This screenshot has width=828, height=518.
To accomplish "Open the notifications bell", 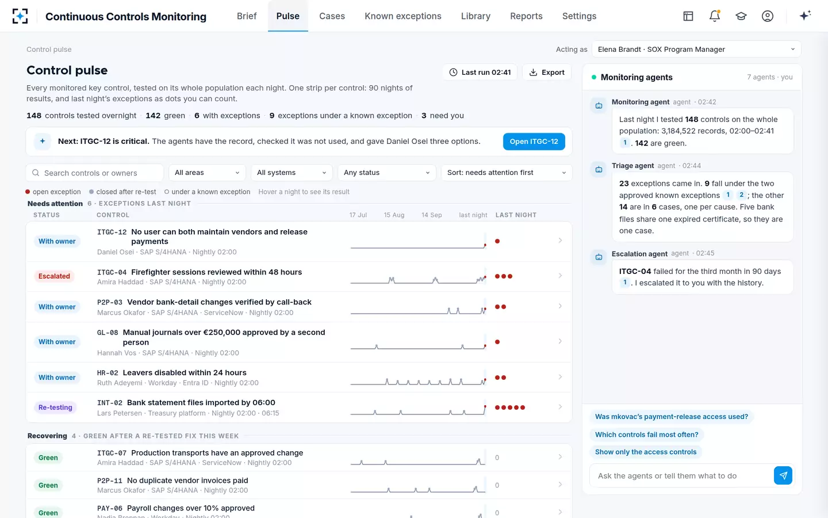I will (x=715, y=16).
